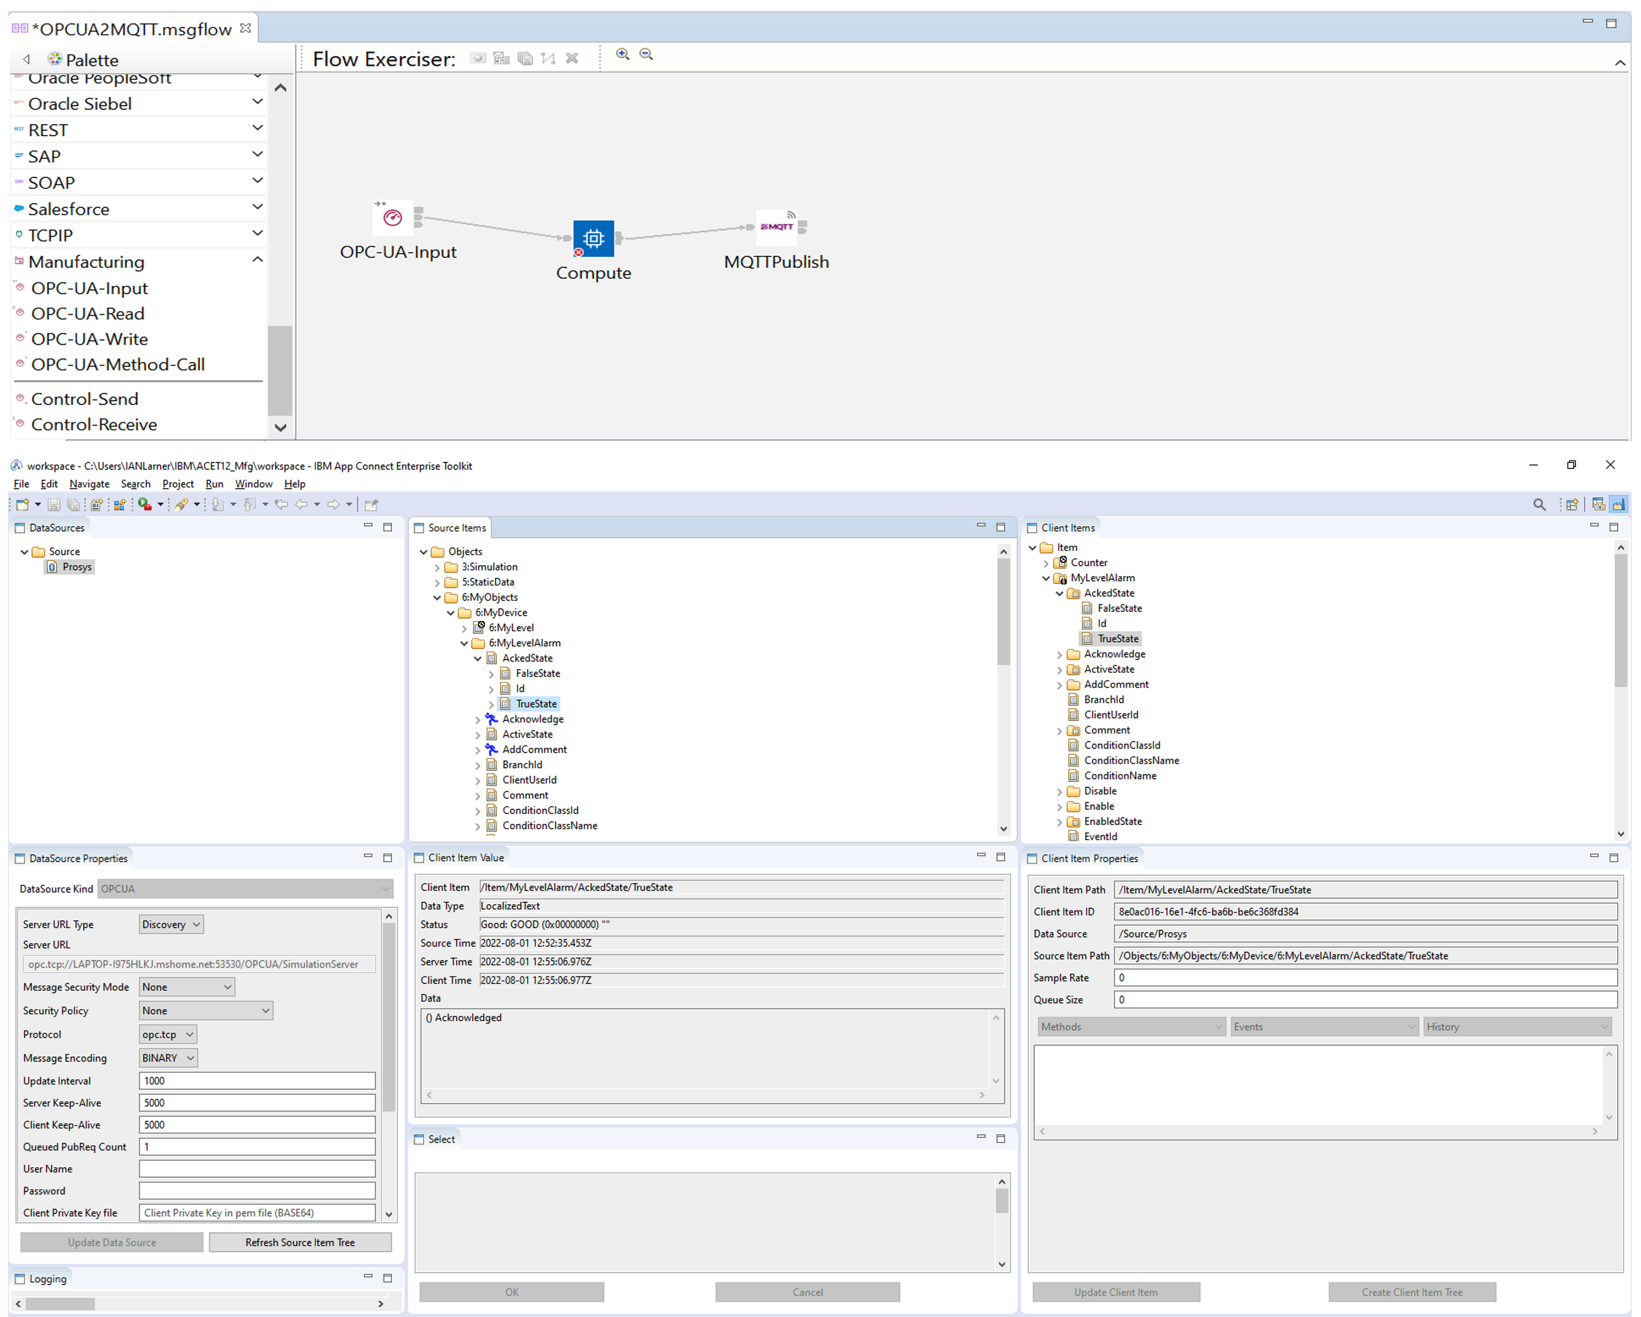The image size is (1641, 1317).
Task: Select the Compute node in the flow
Action: 593,238
